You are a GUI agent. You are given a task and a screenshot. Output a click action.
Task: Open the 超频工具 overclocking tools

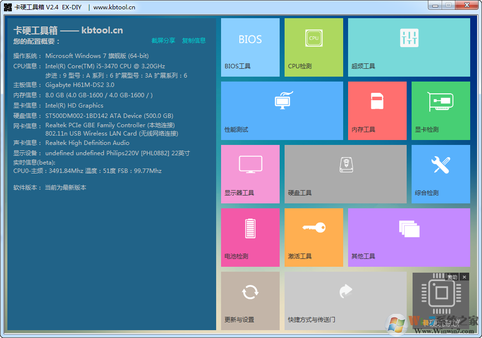pyautogui.click(x=409, y=47)
